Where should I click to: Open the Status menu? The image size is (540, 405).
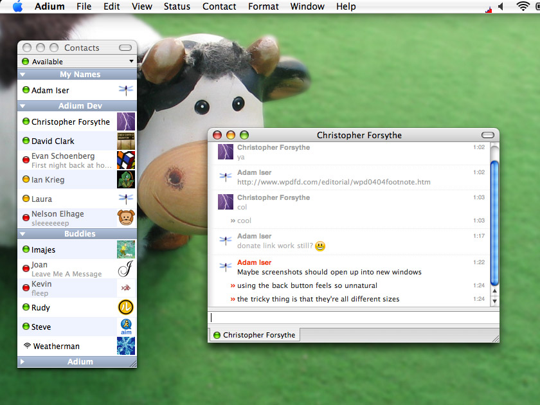click(x=177, y=6)
